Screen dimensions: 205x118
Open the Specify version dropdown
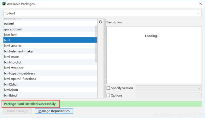169,88
